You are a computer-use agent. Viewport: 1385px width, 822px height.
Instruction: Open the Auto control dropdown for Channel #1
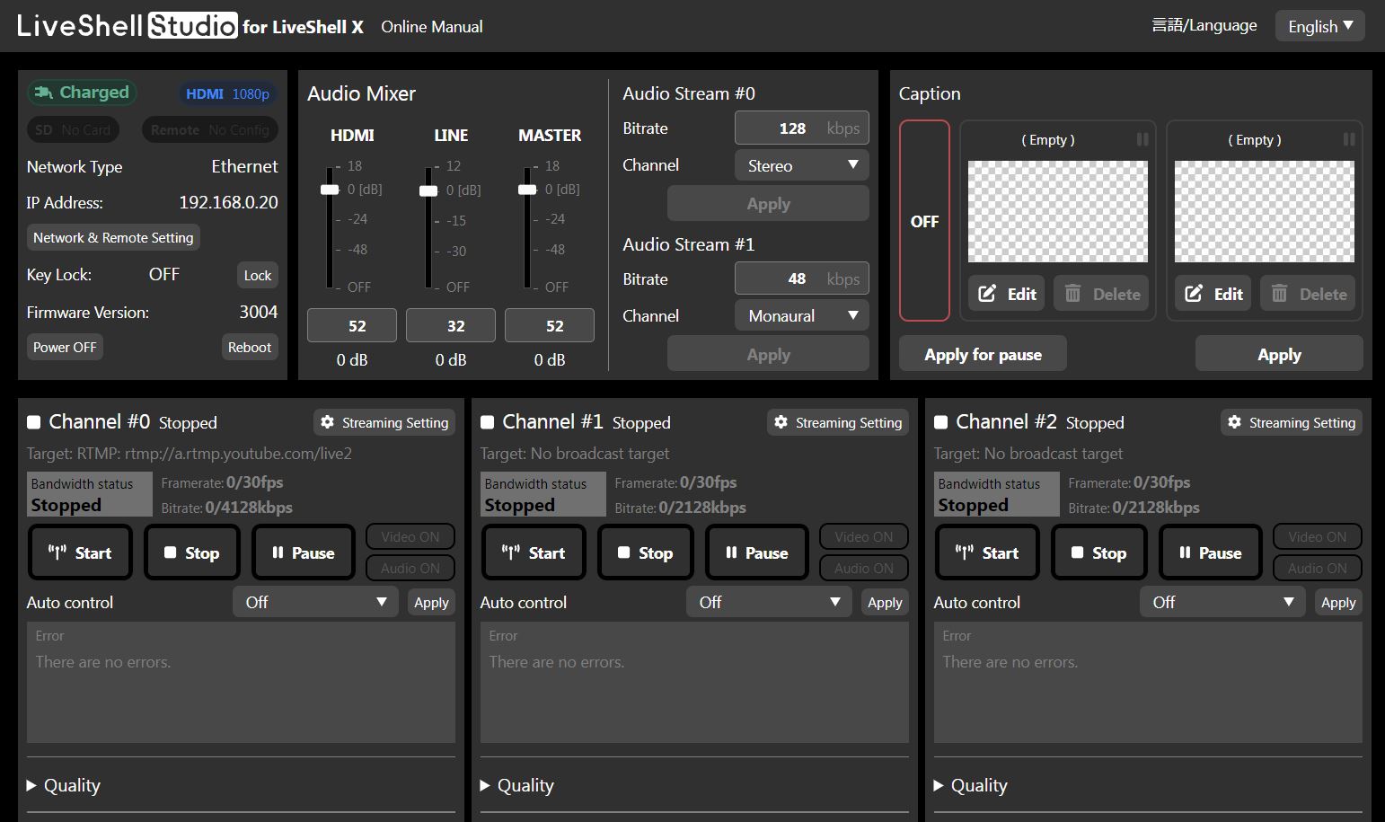click(769, 602)
